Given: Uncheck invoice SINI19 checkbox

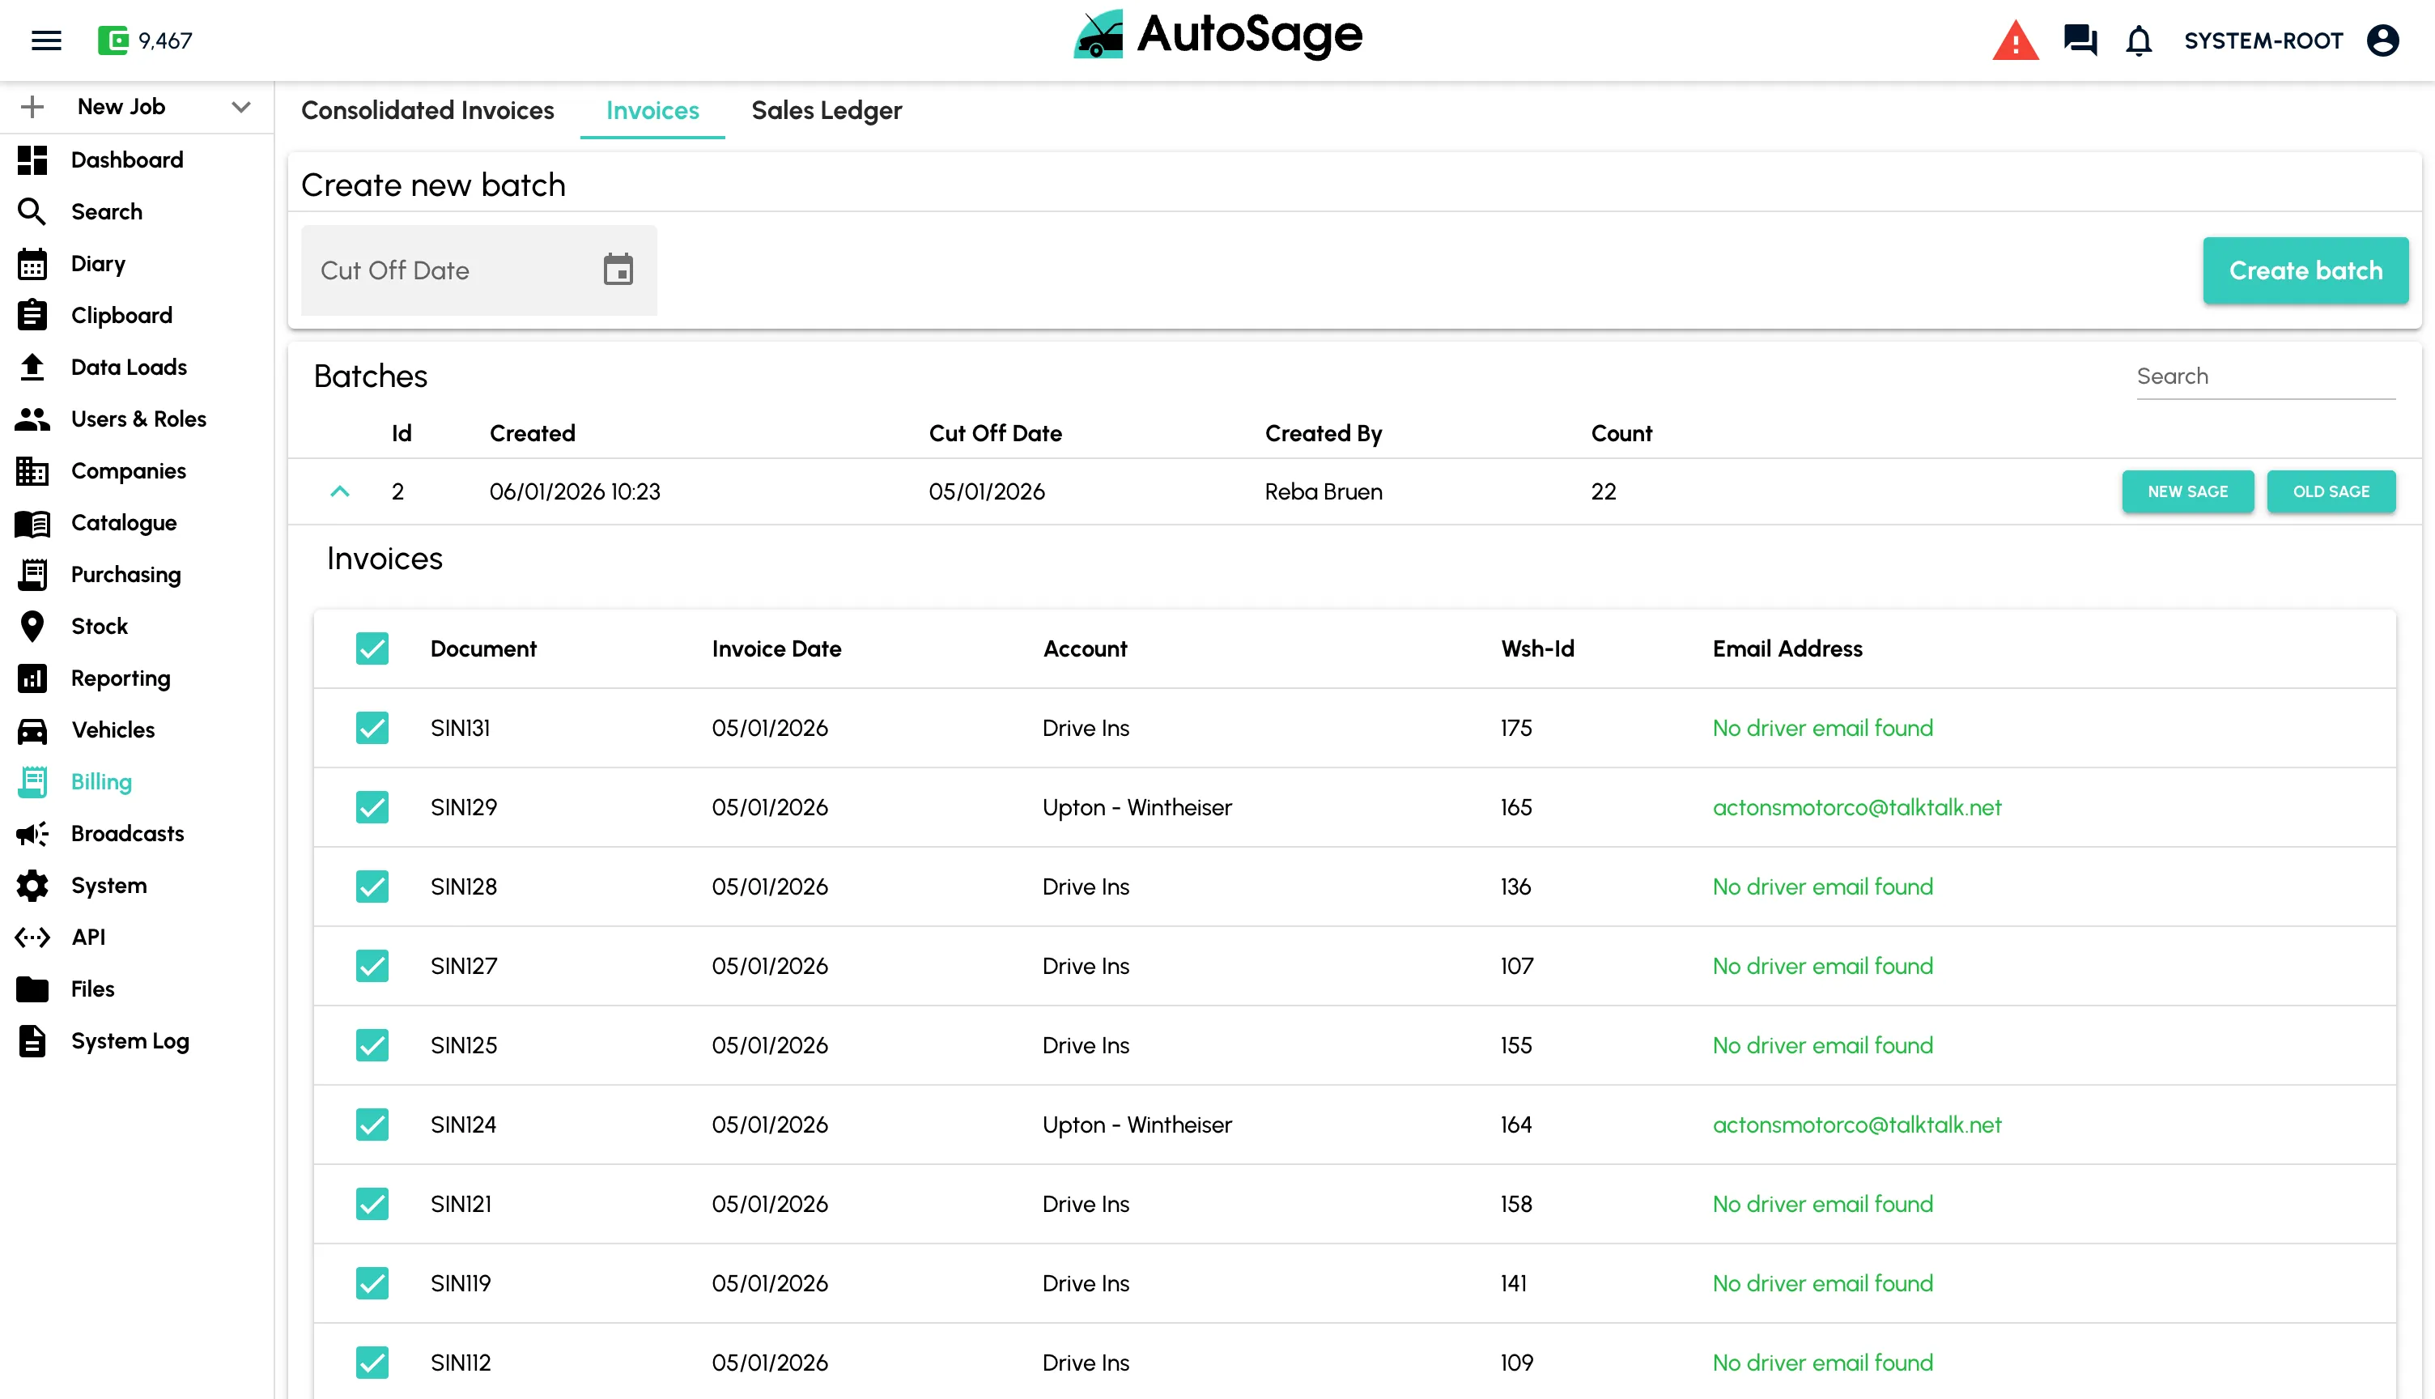Looking at the screenshot, I should [x=372, y=1284].
